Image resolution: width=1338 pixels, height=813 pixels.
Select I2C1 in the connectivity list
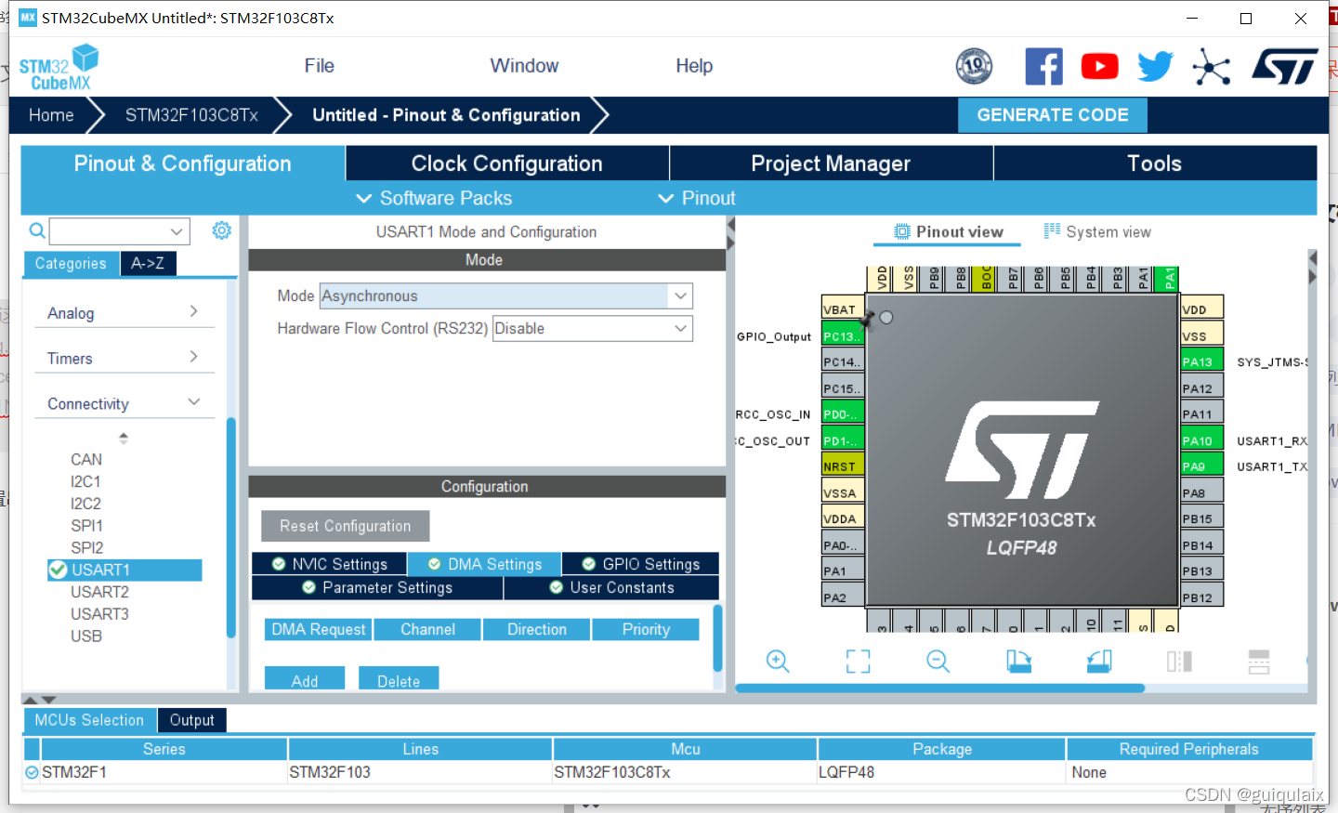(85, 481)
